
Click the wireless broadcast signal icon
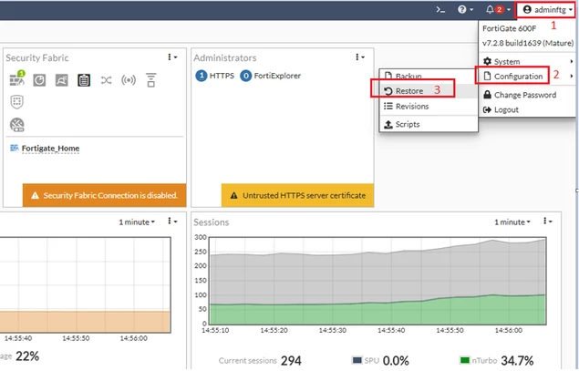point(129,80)
